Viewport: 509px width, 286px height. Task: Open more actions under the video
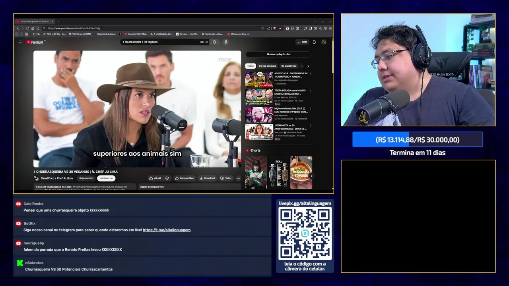tap(238, 178)
